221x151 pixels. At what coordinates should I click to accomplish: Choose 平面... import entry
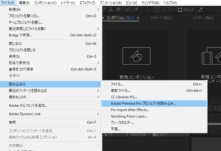coord(154,129)
